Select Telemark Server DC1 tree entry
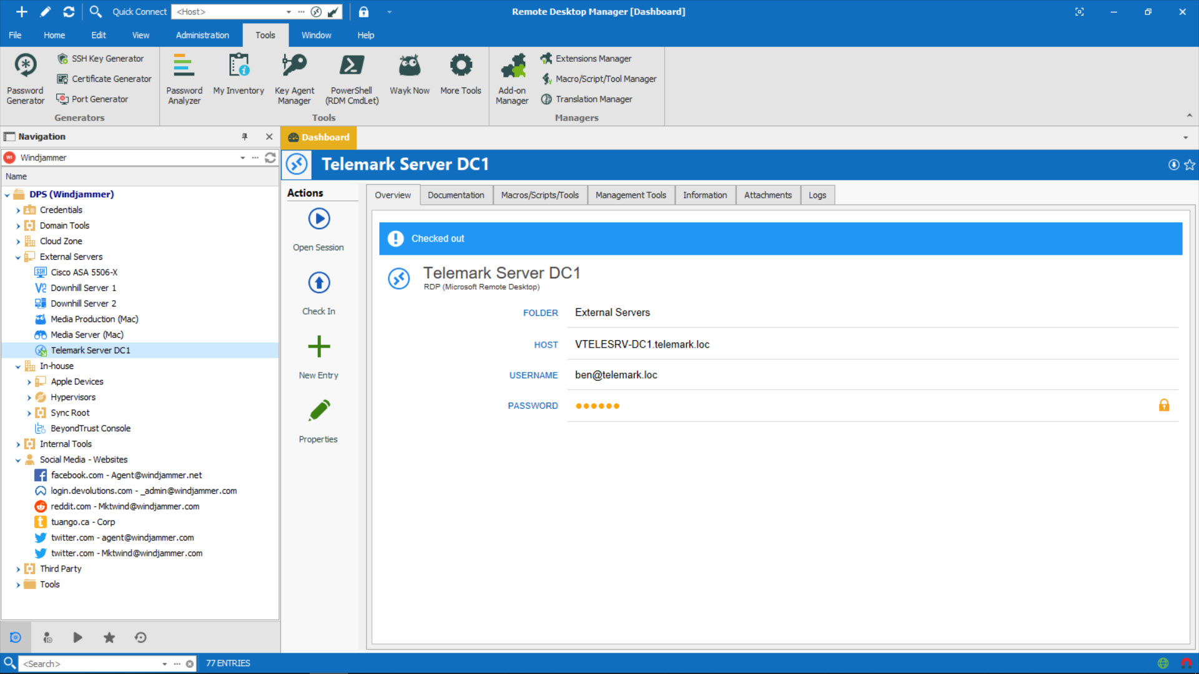Image resolution: width=1199 pixels, height=674 pixels. click(x=90, y=349)
